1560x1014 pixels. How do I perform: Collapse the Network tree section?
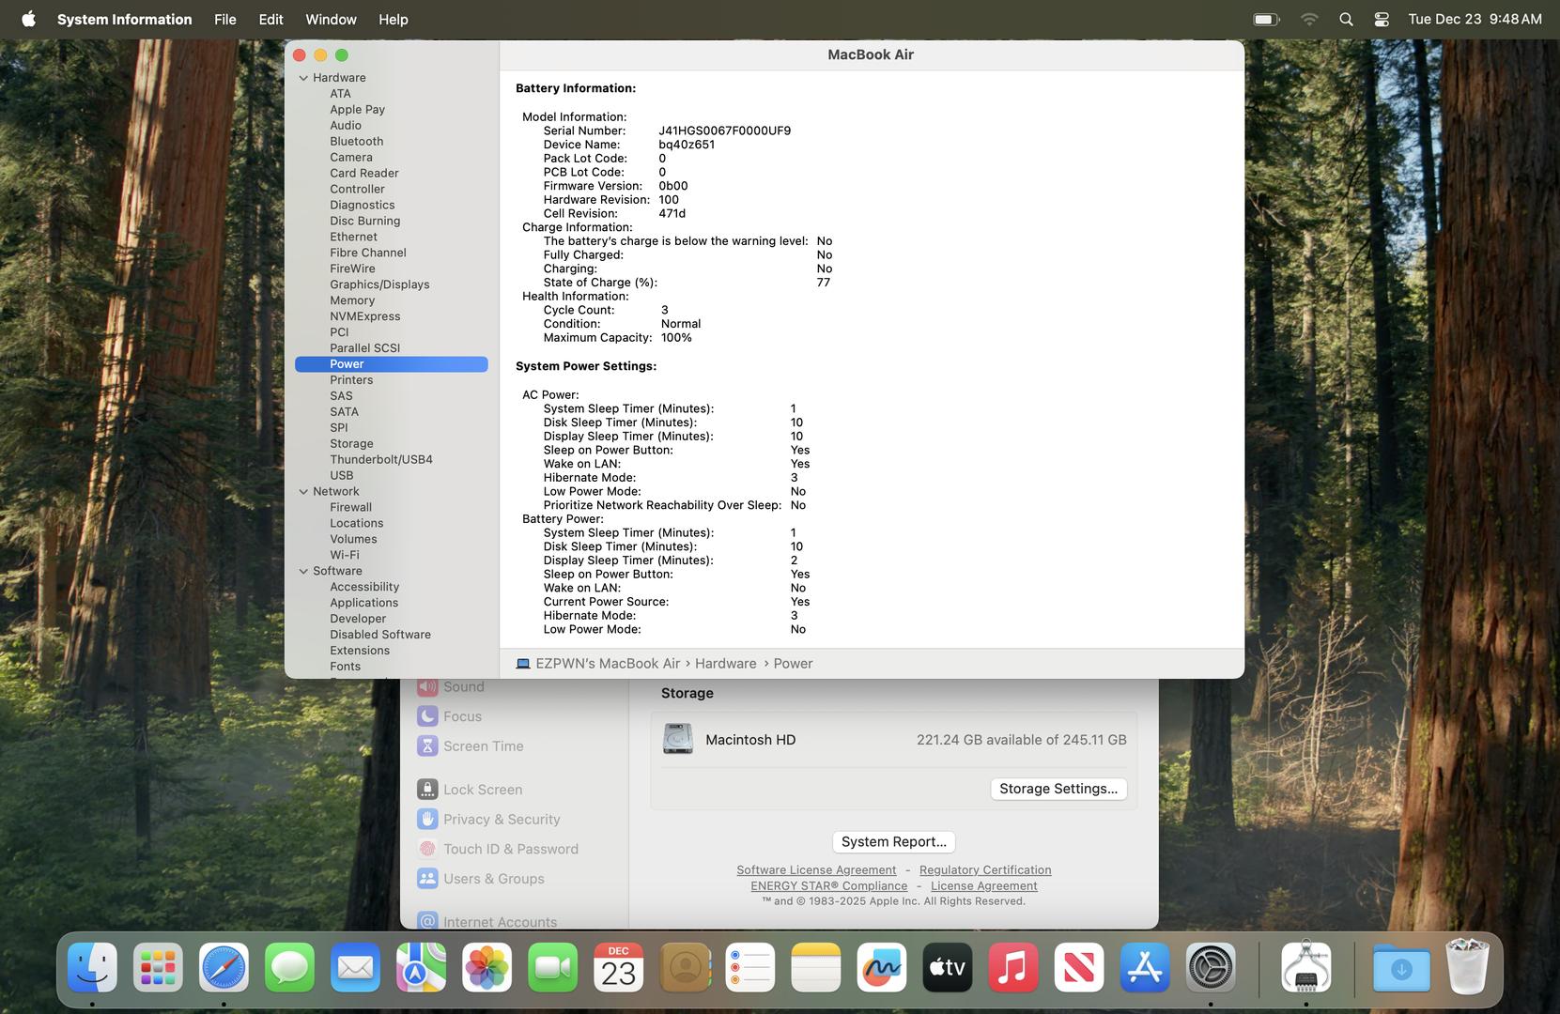303,492
